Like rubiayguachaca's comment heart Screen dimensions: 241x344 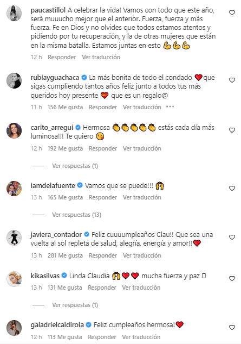(232, 80)
